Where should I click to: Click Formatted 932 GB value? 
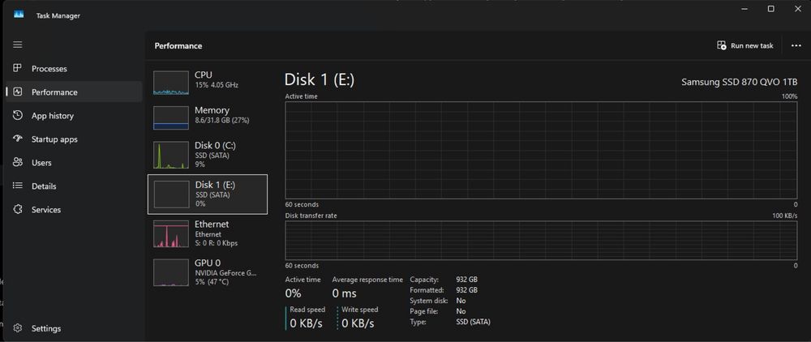[x=466, y=290]
